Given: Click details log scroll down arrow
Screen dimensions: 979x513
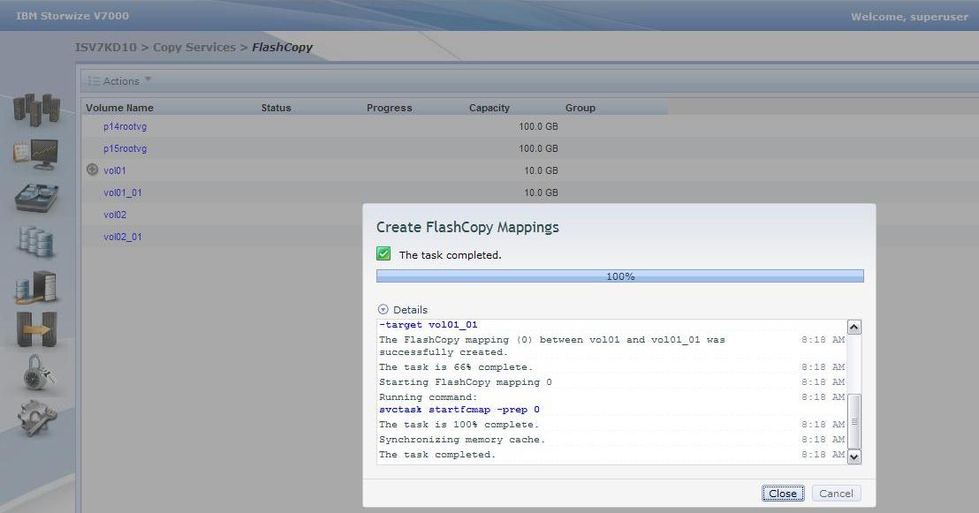Looking at the screenshot, I should coord(854,456).
